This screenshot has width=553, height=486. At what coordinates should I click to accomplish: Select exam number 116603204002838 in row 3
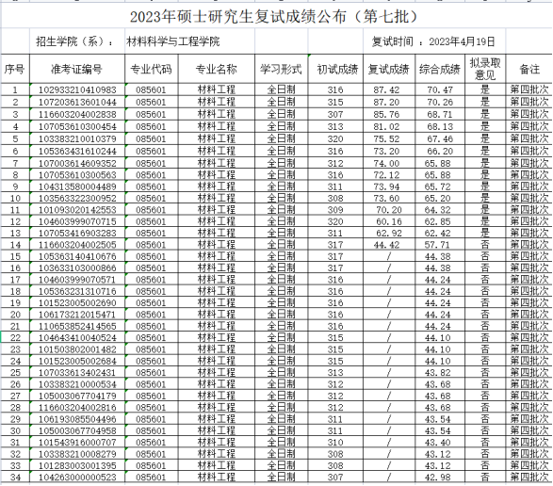point(77,115)
